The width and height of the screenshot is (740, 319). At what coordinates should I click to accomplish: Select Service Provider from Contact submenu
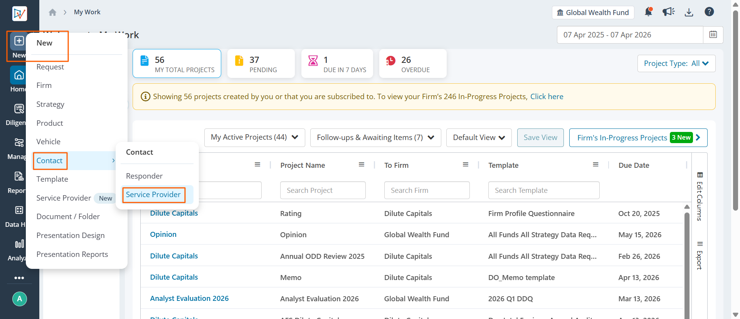point(153,195)
